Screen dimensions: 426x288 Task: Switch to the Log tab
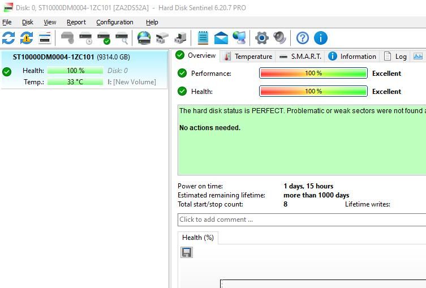395,57
